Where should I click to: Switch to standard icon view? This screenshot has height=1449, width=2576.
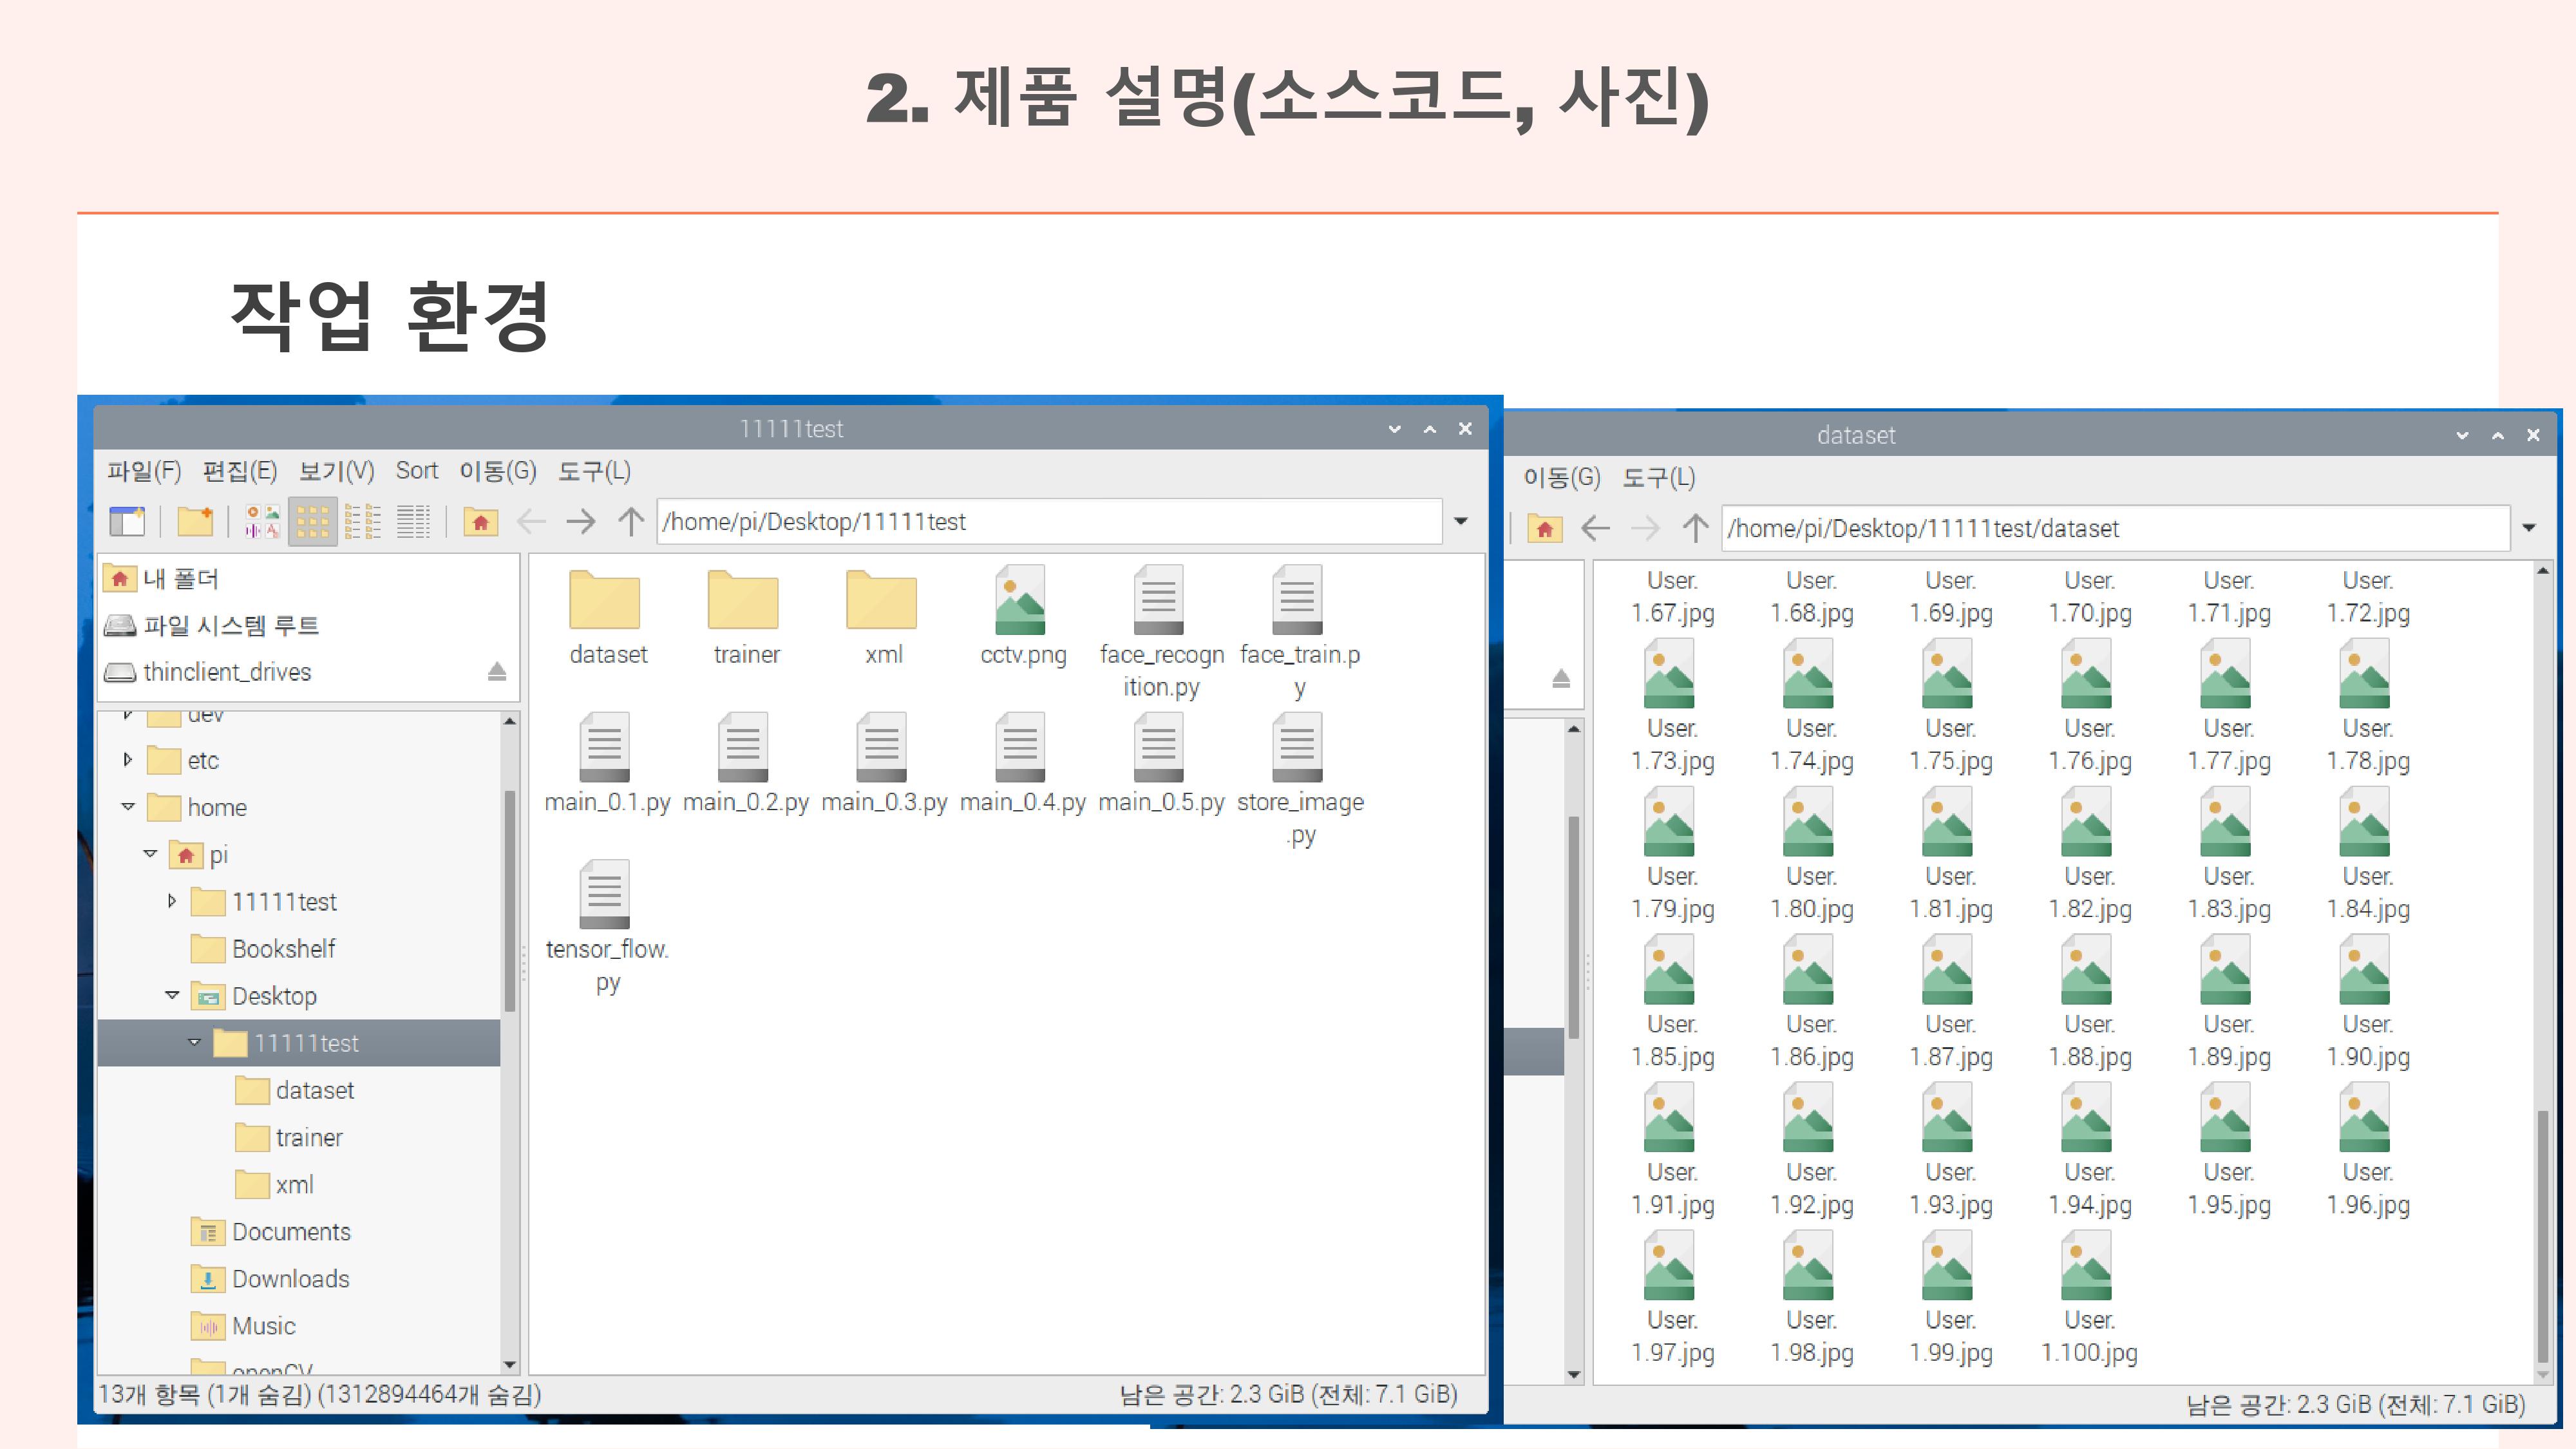[313, 521]
